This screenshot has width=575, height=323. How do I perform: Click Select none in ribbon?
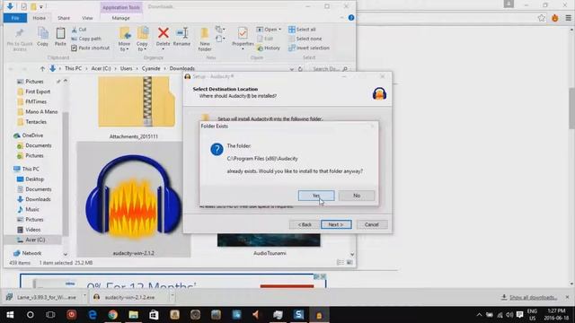point(305,39)
